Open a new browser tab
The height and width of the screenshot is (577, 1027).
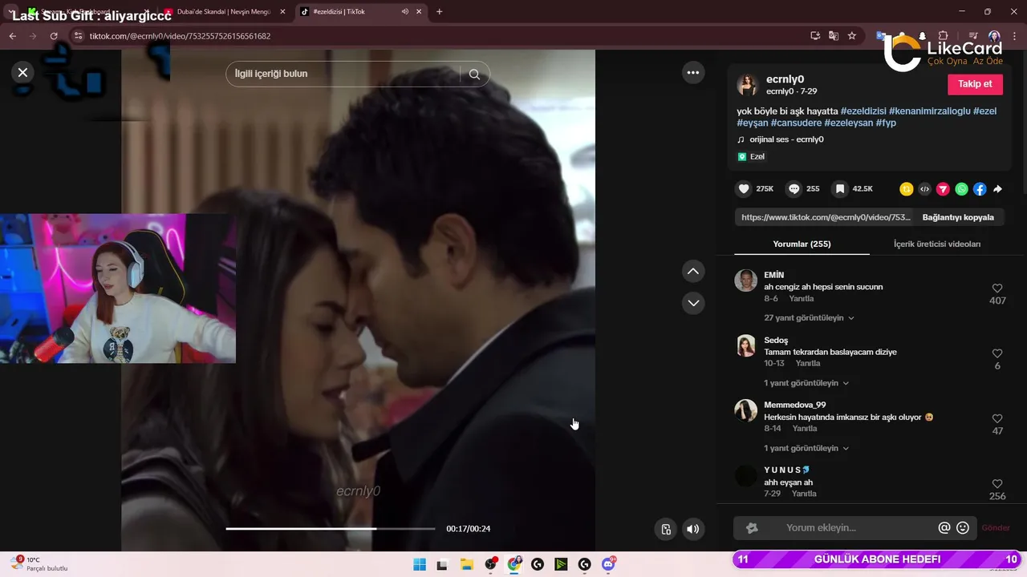(x=439, y=12)
